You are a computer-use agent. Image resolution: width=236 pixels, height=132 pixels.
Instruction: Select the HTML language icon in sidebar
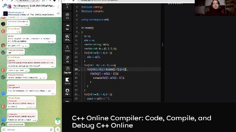[x=67, y=37]
